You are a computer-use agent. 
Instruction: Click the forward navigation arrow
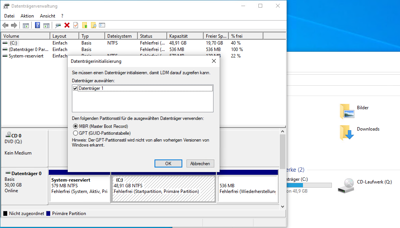point(14,25)
